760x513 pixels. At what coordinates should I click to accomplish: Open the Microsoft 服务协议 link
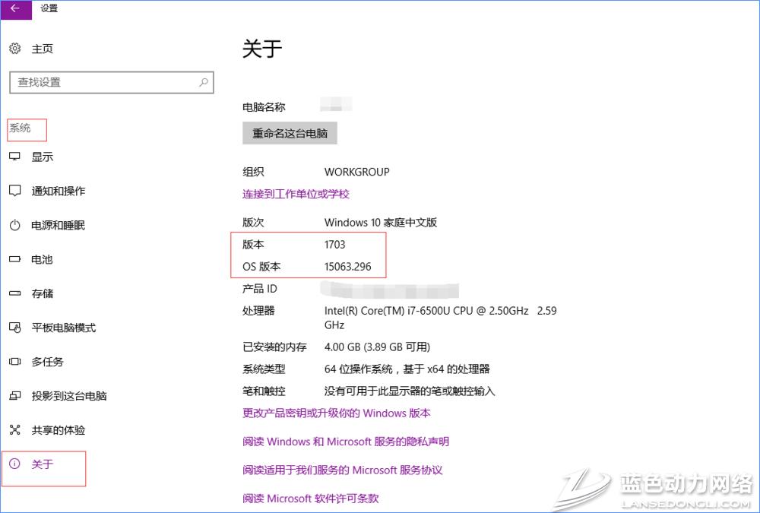[342, 470]
